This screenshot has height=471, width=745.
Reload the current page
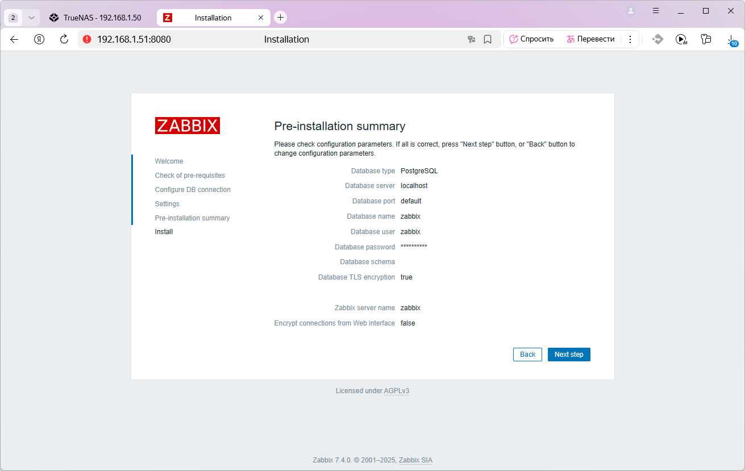pyautogui.click(x=64, y=39)
